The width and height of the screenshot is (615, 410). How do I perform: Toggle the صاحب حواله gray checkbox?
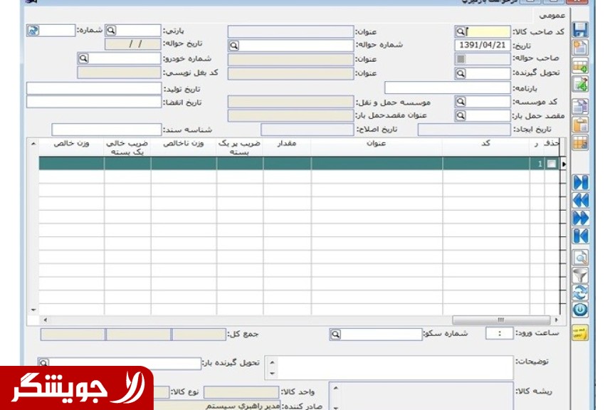coord(461,59)
